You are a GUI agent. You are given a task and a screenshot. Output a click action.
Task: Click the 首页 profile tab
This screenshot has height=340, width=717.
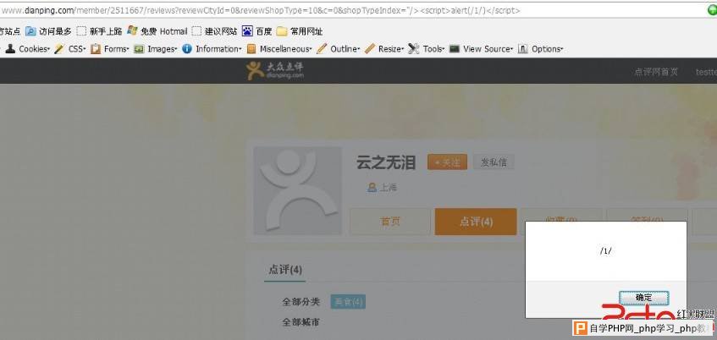(390, 222)
